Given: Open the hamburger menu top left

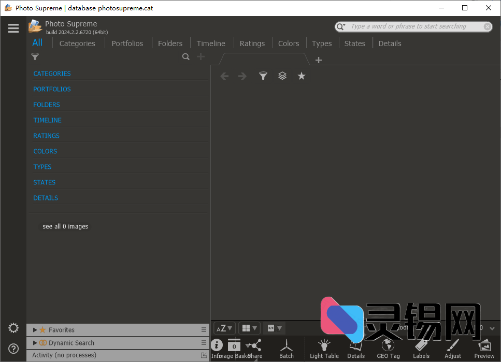Looking at the screenshot, I should click(13, 28).
